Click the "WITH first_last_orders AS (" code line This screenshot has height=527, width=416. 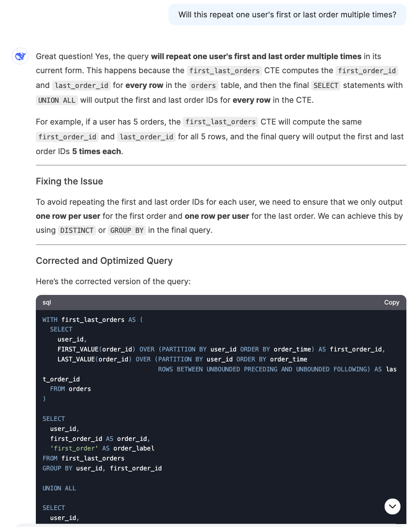93,320
